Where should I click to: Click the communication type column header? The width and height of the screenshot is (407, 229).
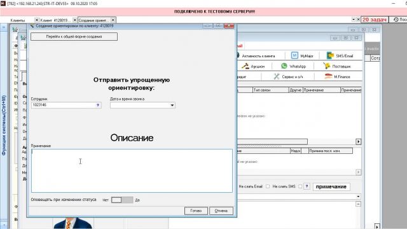click(x=270, y=90)
